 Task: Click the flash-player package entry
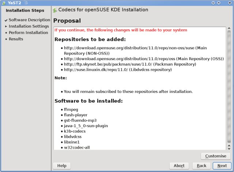coord(76,115)
